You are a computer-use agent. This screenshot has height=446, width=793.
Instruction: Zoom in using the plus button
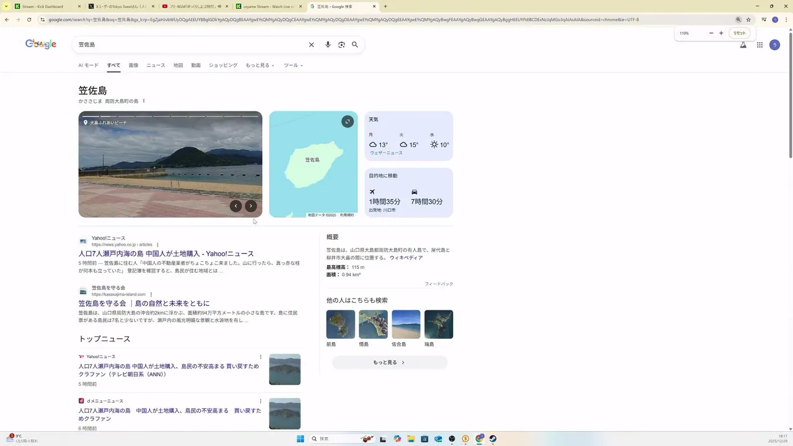721,33
